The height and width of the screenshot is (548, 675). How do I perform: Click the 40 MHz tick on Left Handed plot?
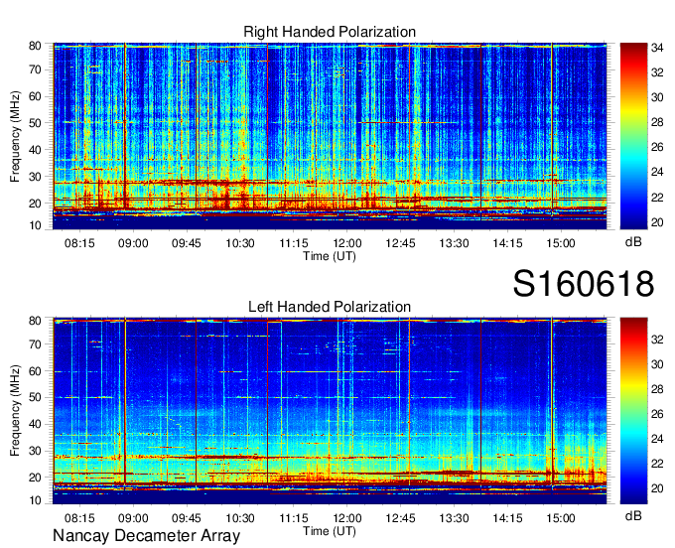click(x=35, y=424)
